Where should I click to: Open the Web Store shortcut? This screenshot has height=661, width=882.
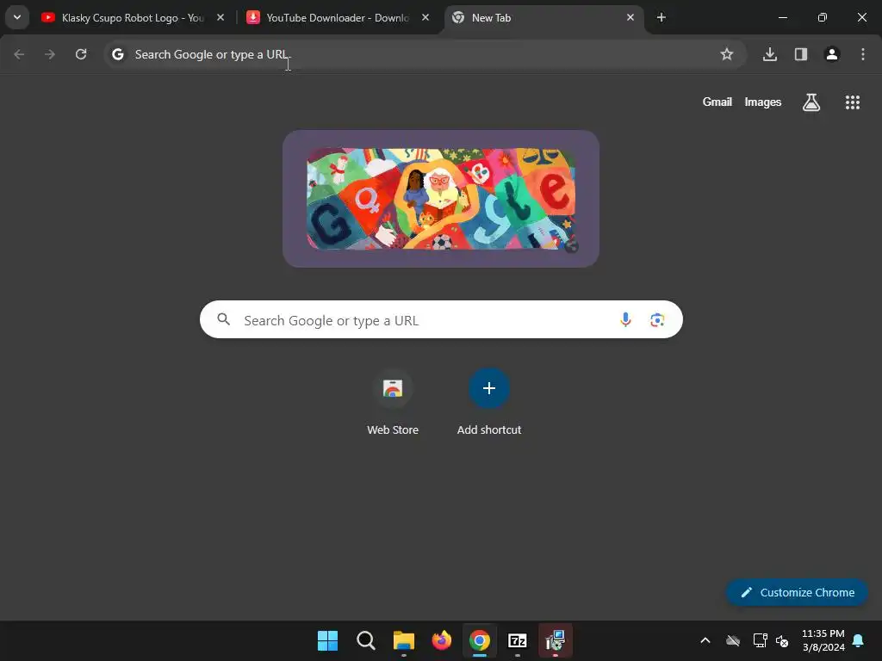pyautogui.click(x=393, y=402)
